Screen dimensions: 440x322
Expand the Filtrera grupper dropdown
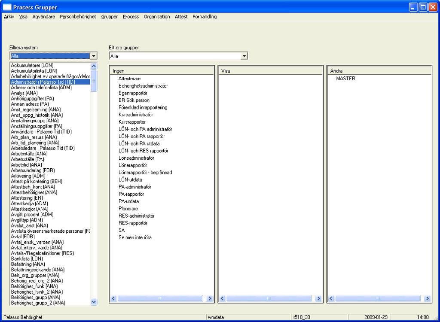point(244,56)
